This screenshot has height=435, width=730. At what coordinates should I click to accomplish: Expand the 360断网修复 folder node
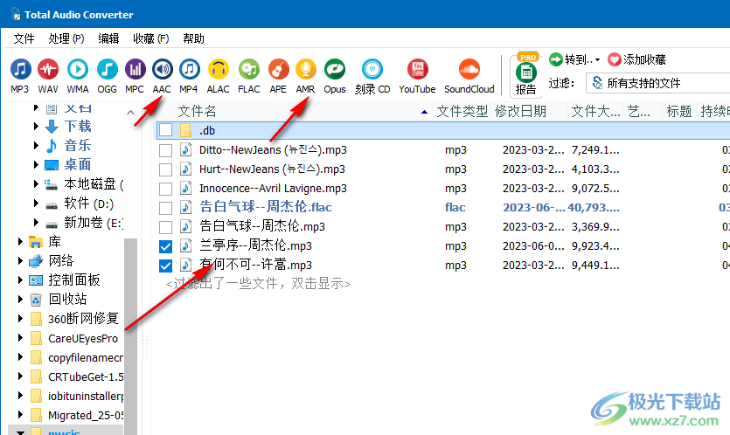point(20,319)
